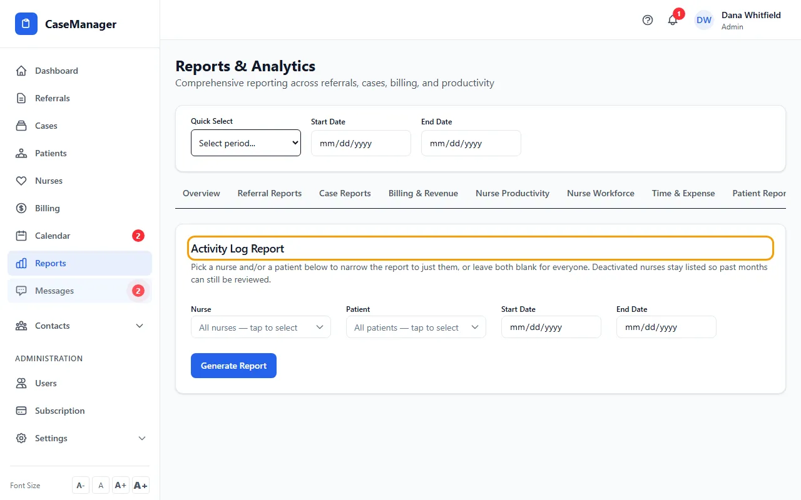Select the Nurse Productivity tab
The height and width of the screenshot is (500, 801).
[x=513, y=194]
